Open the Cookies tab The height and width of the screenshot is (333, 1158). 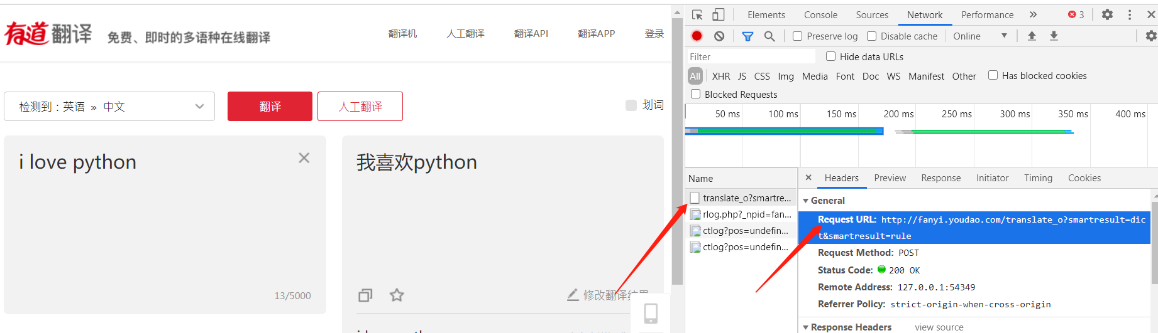tap(1084, 178)
